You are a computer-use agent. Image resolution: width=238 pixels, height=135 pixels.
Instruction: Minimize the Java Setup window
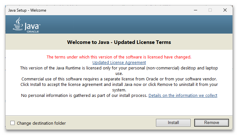coord(196,10)
